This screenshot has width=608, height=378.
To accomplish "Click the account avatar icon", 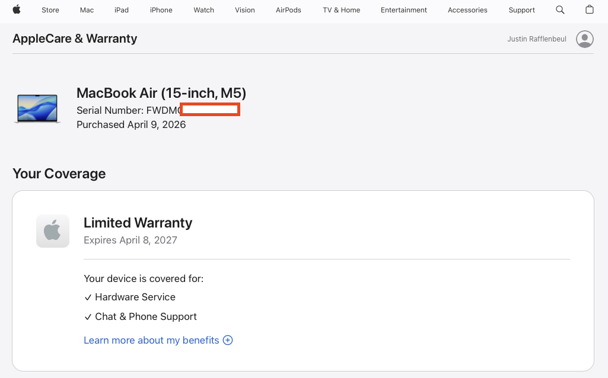I will [x=584, y=39].
